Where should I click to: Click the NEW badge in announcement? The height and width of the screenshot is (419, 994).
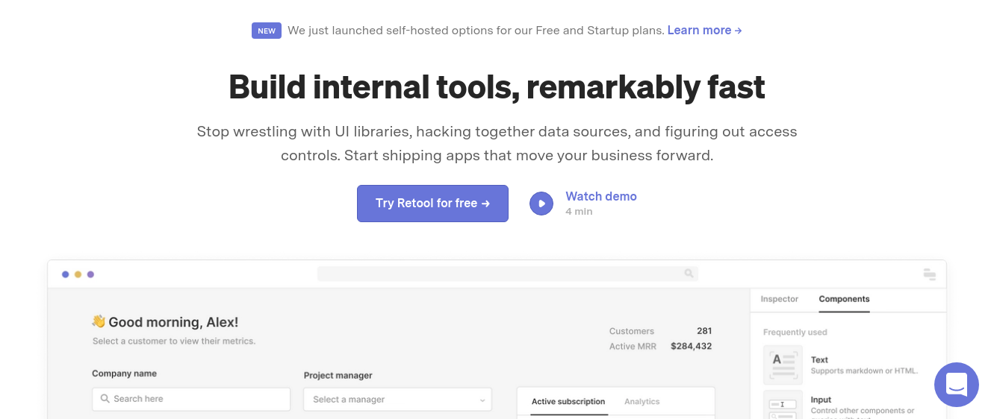(267, 31)
